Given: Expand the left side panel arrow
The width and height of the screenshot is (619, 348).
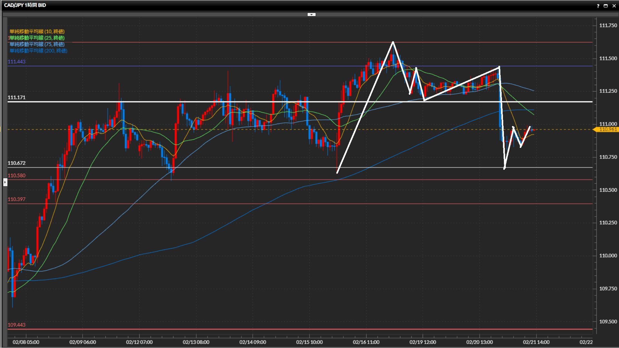Looking at the screenshot, I should click(5, 182).
